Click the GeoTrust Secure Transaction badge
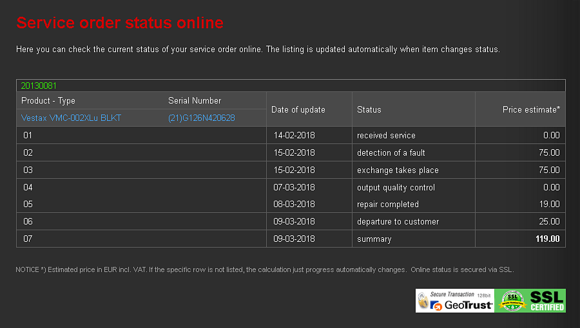580x328 pixels. point(454,300)
